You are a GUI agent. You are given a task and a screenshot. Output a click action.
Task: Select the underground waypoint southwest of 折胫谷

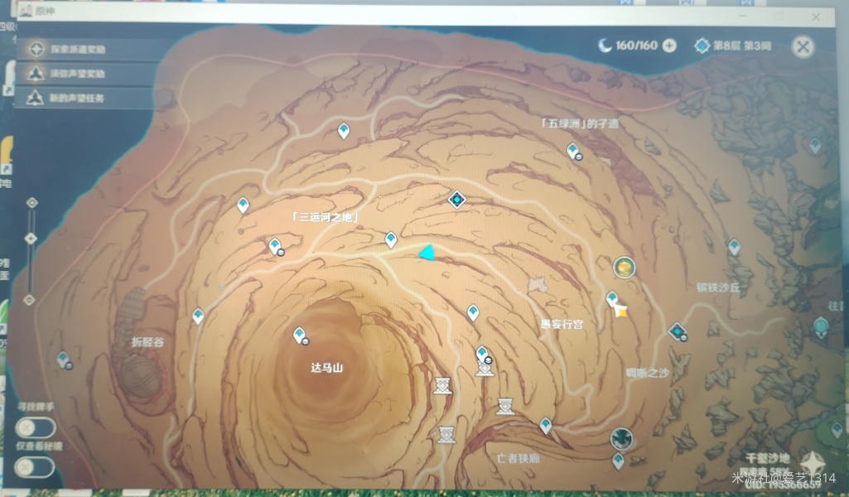point(65,360)
